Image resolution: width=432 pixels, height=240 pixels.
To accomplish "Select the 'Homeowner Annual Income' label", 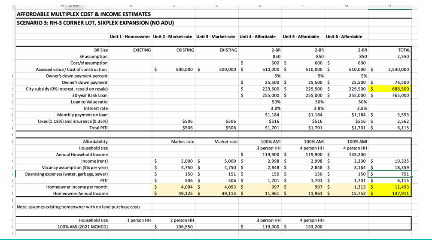I will click(x=80, y=194).
